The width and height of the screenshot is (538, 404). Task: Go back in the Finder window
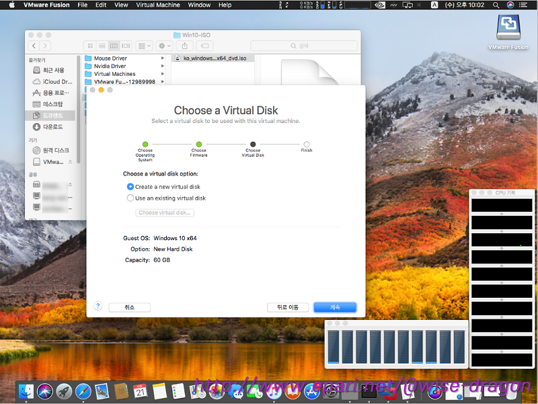(34, 46)
